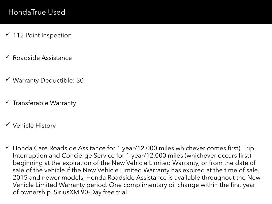272x204 pixels.
Task: Click the checkmark next to Roadside Assistance
Action: pyautogui.click(x=7, y=57)
